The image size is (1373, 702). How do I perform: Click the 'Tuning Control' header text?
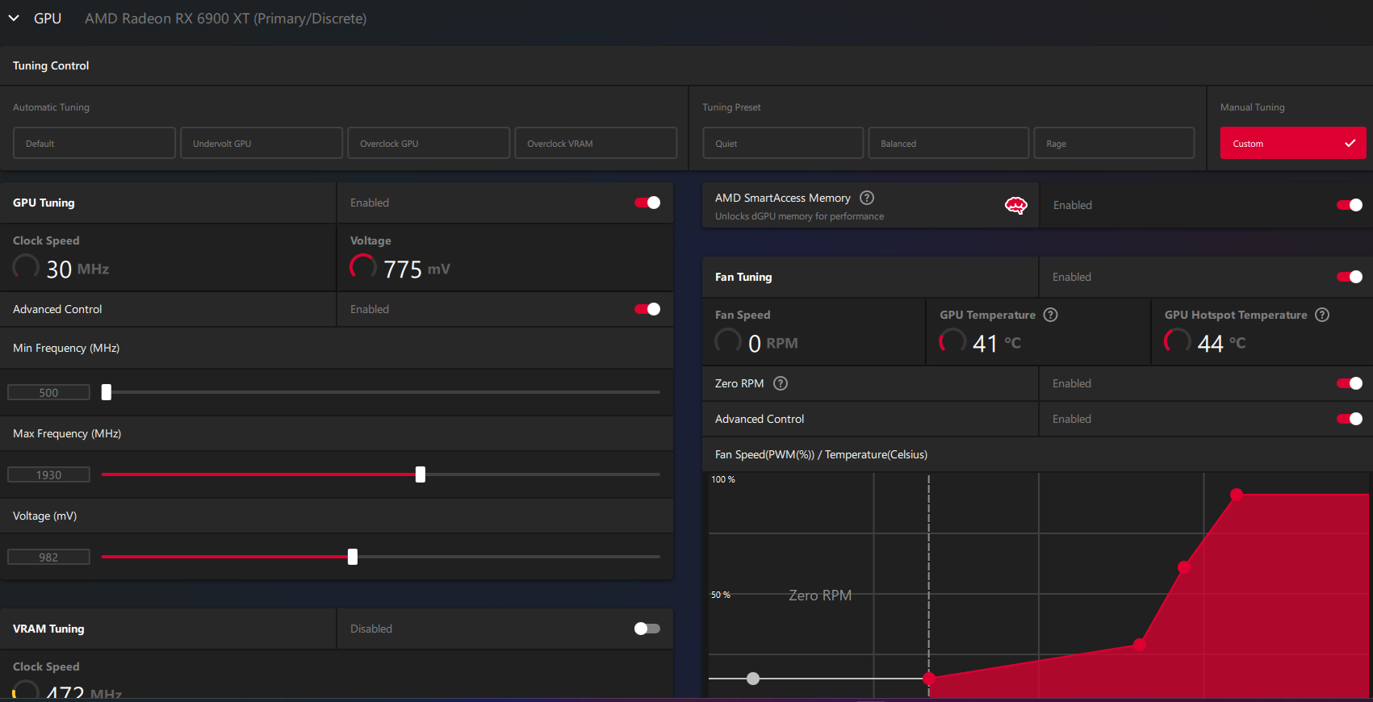coord(51,65)
